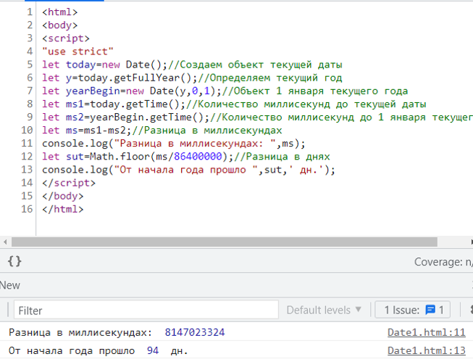Image resolution: width=473 pixels, height=362 pixels.
Task: Click the console Filter input field
Action: (x=145, y=310)
